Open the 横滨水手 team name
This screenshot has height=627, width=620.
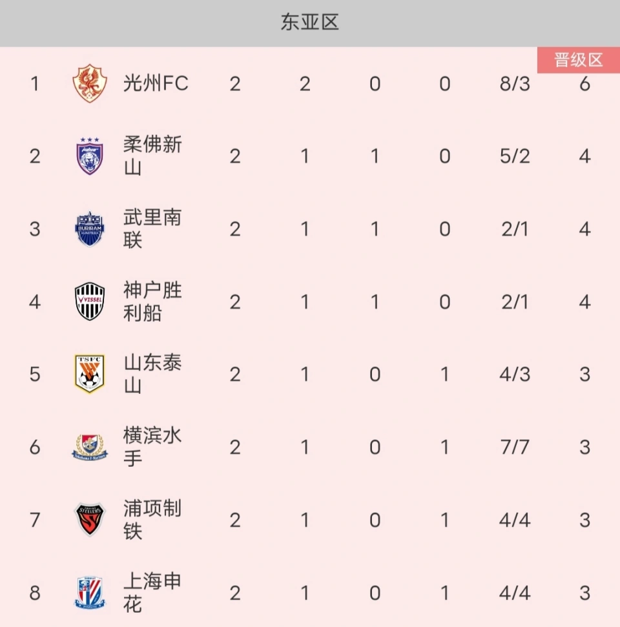[152, 447]
